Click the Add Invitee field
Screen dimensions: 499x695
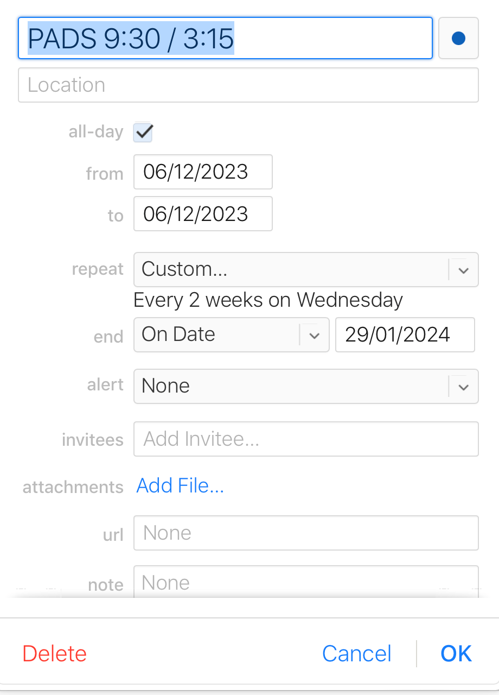pyautogui.click(x=306, y=439)
